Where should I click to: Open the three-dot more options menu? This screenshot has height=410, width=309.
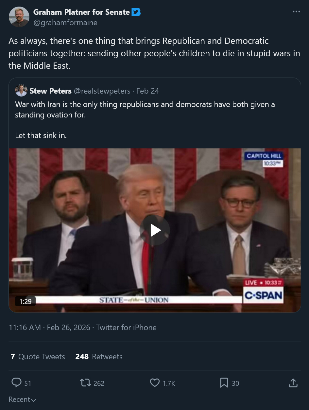click(296, 12)
